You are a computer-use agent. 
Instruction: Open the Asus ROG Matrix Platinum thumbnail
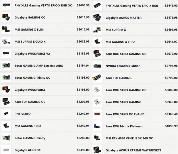(97, 126)
